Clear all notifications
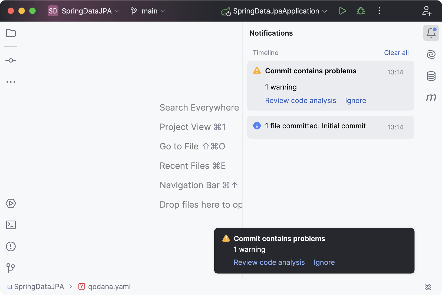The height and width of the screenshot is (295, 442). point(396,53)
